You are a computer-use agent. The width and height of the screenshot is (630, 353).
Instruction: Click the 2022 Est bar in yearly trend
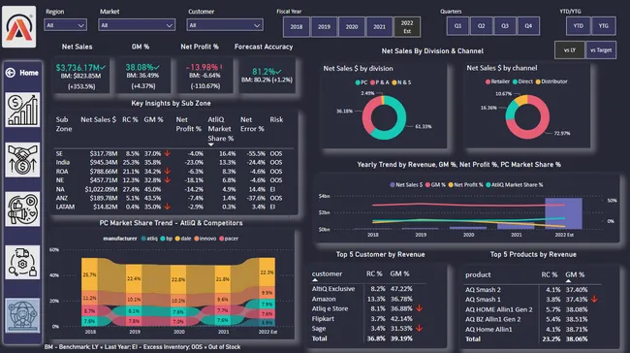(x=563, y=213)
